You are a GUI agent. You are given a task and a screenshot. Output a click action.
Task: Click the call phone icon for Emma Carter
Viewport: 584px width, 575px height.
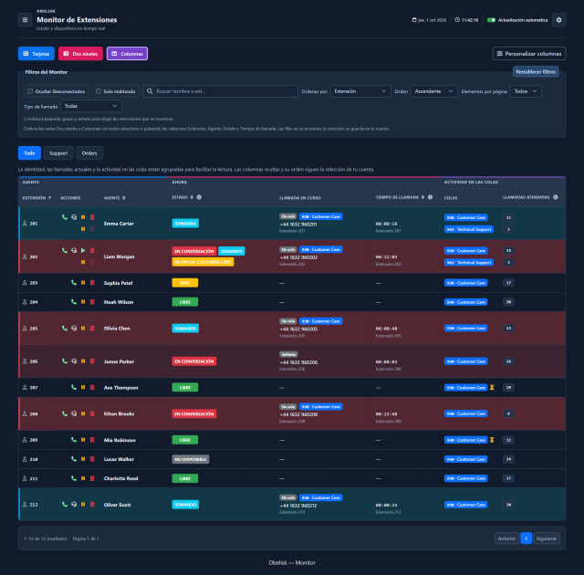(65, 217)
